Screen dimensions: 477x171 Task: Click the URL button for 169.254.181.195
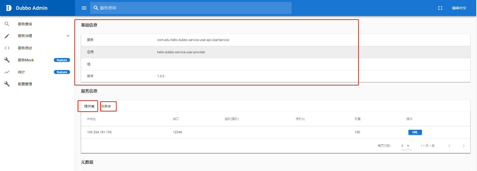pos(415,132)
